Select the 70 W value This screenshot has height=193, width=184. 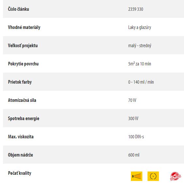[x=132, y=100]
